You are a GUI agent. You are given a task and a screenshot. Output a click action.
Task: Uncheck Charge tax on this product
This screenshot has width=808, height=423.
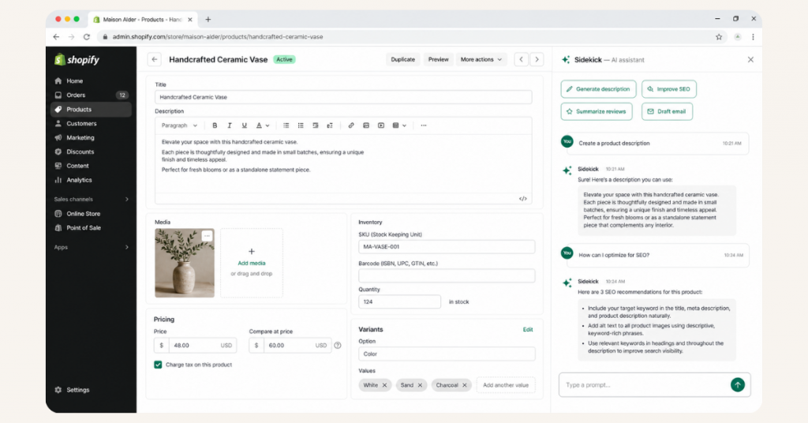click(159, 365)
